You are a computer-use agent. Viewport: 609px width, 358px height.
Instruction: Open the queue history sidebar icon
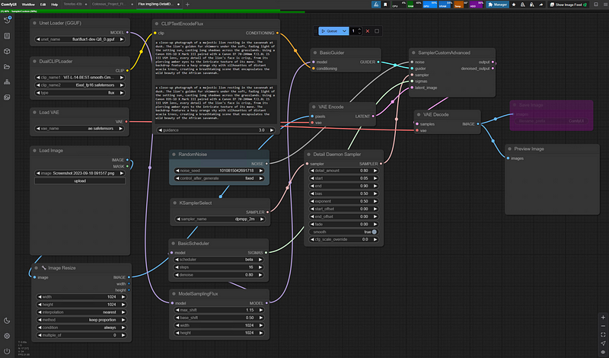coord(7,19)
